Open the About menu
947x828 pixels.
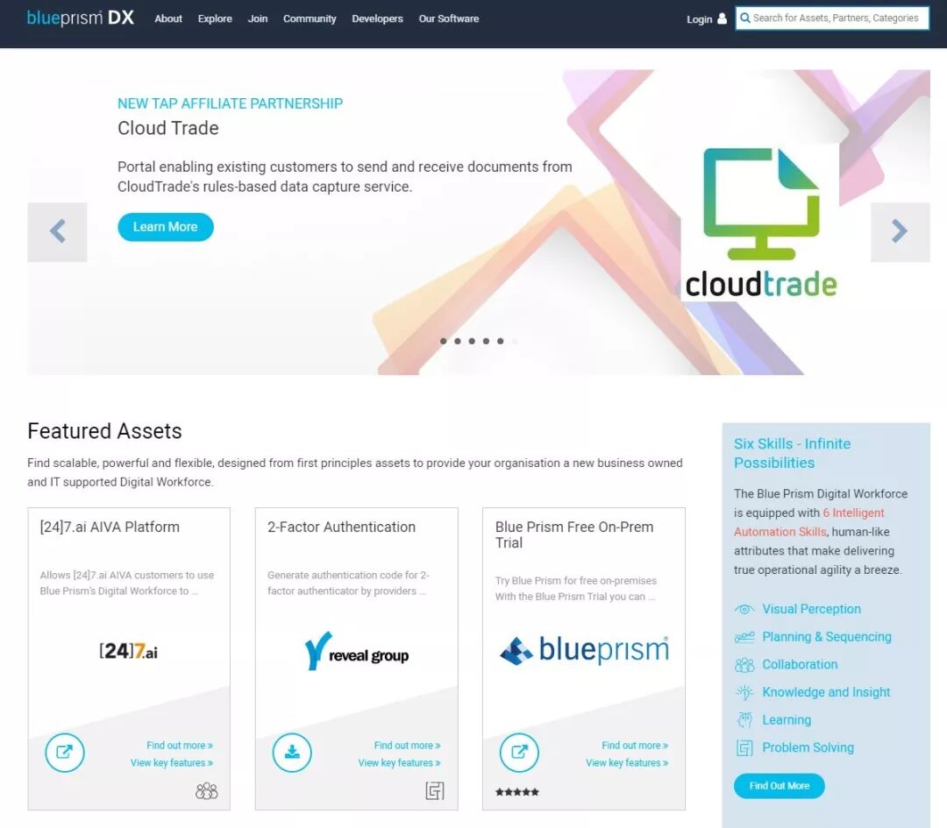(x=167, y=18)
